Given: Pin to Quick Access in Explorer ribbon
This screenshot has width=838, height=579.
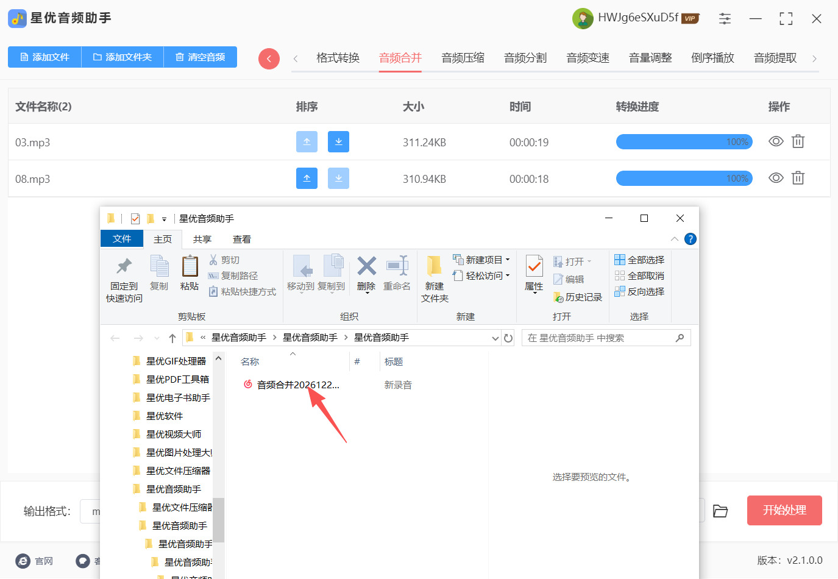Looking at the screenshot, I should pyautogui.click(x=124, y=279).
